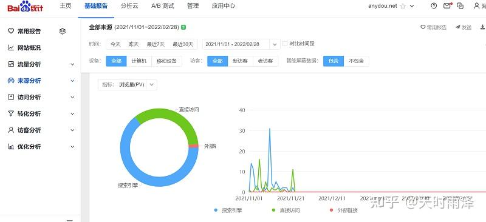The width and height of the screenshot is (486, 222).
Task: Open 来源分析 sidebar item
Action: (x=29, y=81)
